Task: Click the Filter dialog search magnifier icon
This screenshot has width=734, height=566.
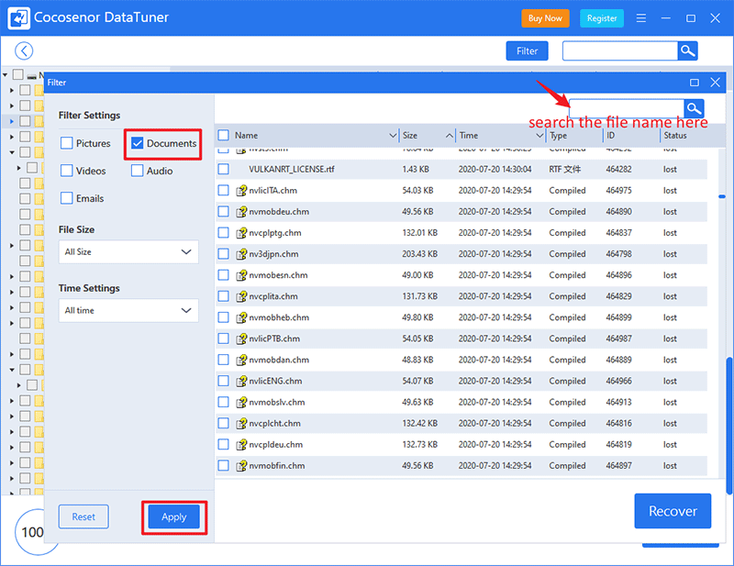Action: pyautogui.click(x=694, y=108)
